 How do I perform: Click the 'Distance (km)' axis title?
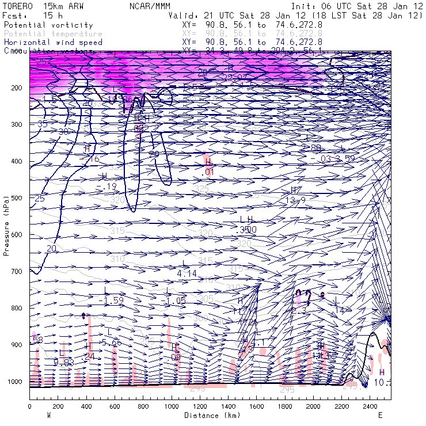click(212, 416)
